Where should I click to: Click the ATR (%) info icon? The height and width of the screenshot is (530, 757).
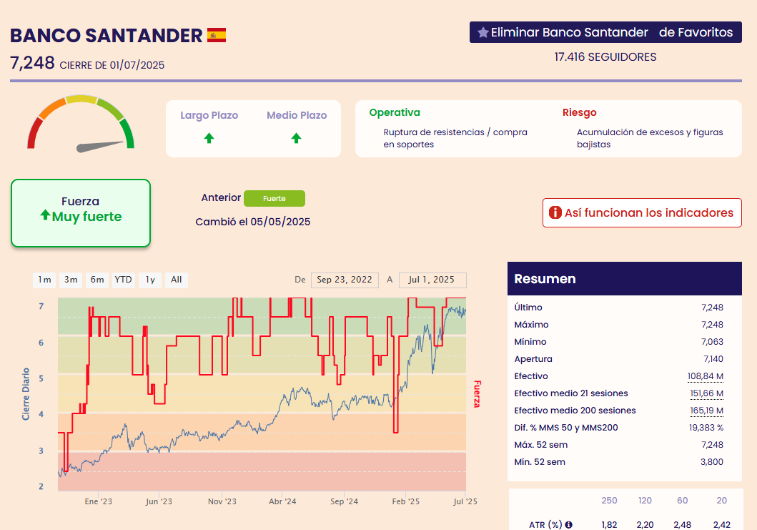569,525
